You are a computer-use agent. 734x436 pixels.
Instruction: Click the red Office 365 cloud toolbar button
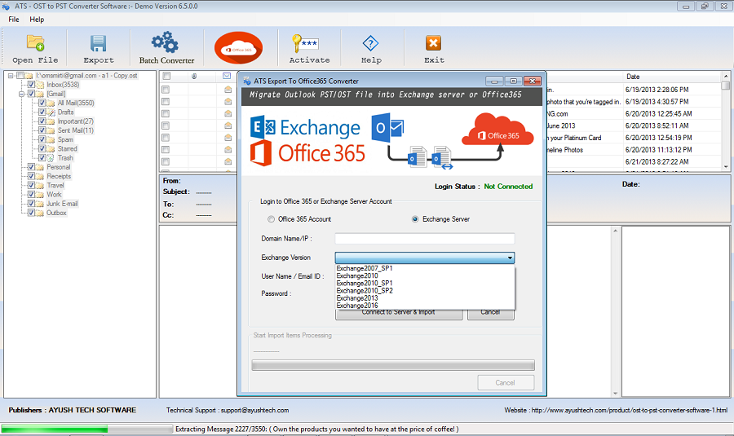pyautogui.click(x=239, y=48)
